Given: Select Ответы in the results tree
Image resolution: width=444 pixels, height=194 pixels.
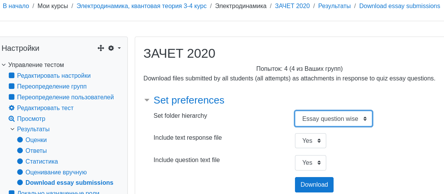Looking at the screenshot, I should [x=36, y=151].
